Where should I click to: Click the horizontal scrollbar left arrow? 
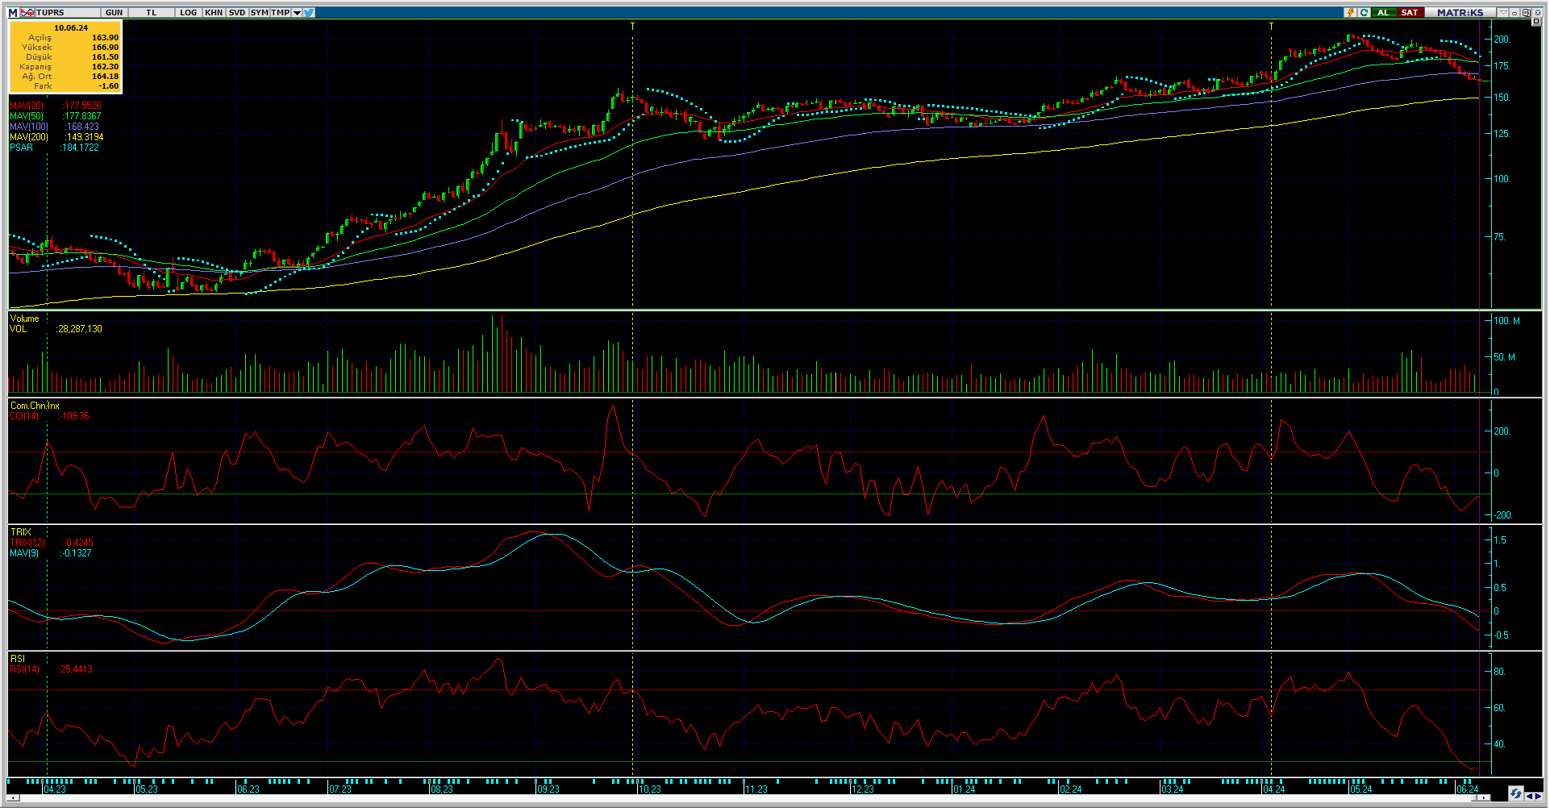tap(13, 798)
